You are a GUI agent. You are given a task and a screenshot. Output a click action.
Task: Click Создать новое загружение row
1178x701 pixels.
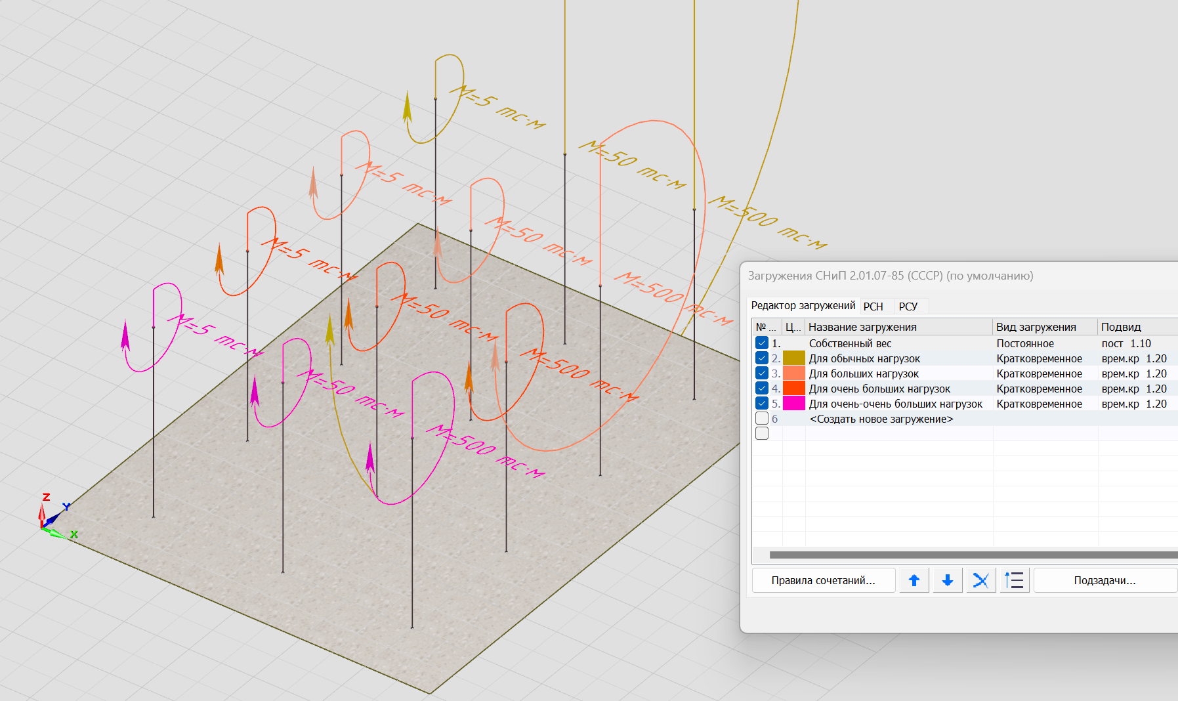pyautogui.click(x=881, y=419)
